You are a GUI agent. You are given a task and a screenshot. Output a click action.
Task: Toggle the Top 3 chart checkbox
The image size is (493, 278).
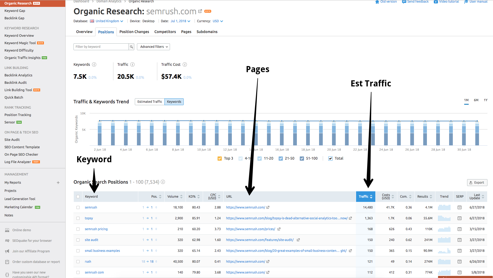[x=220, y=159]
